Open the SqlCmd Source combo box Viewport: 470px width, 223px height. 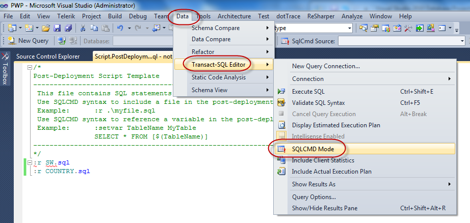pos(401,41)
